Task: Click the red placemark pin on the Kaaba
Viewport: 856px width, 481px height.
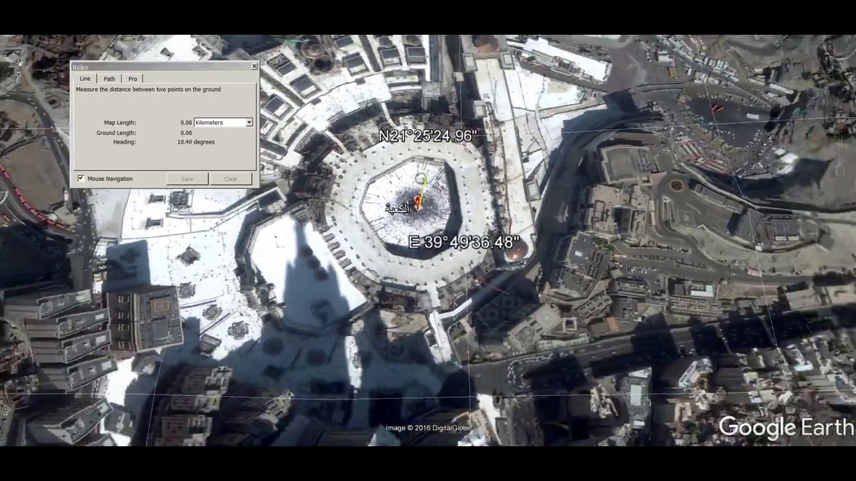Action: (x=418, y=201)
